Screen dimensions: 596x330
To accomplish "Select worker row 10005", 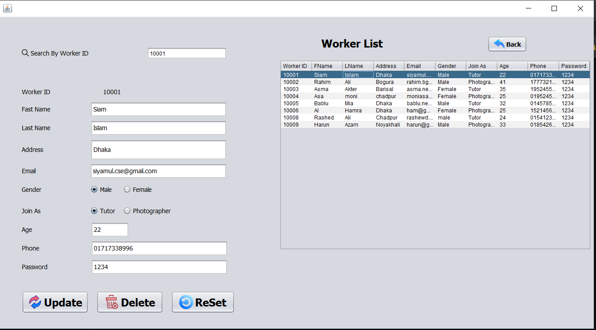I will (435, 103).
